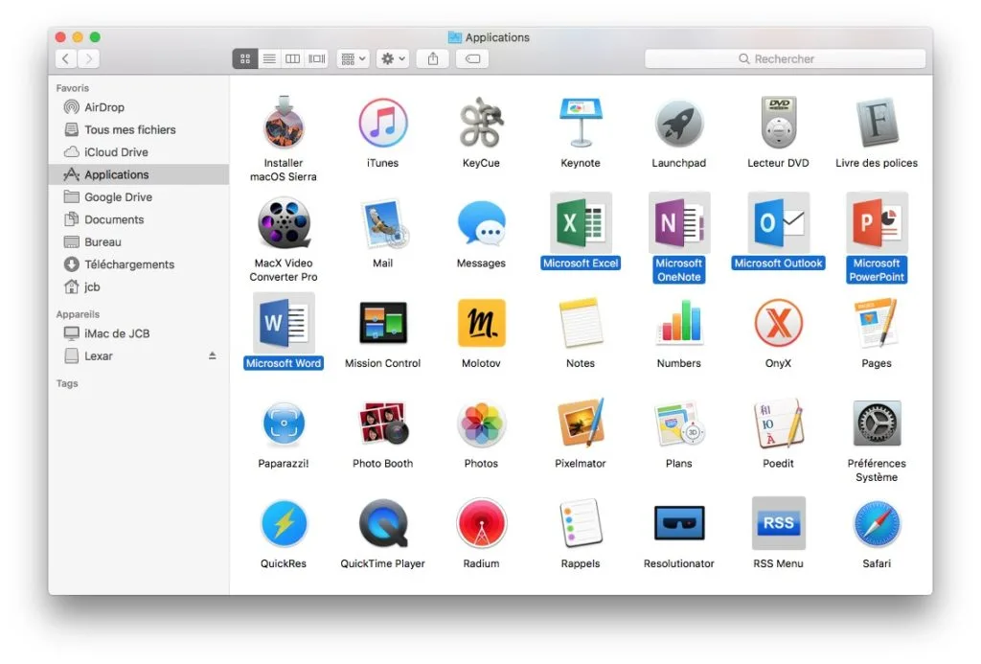Viewport: 981px width, 664px height.
Task: Select the Paparazzi! app icon
Action: point(284,424)
